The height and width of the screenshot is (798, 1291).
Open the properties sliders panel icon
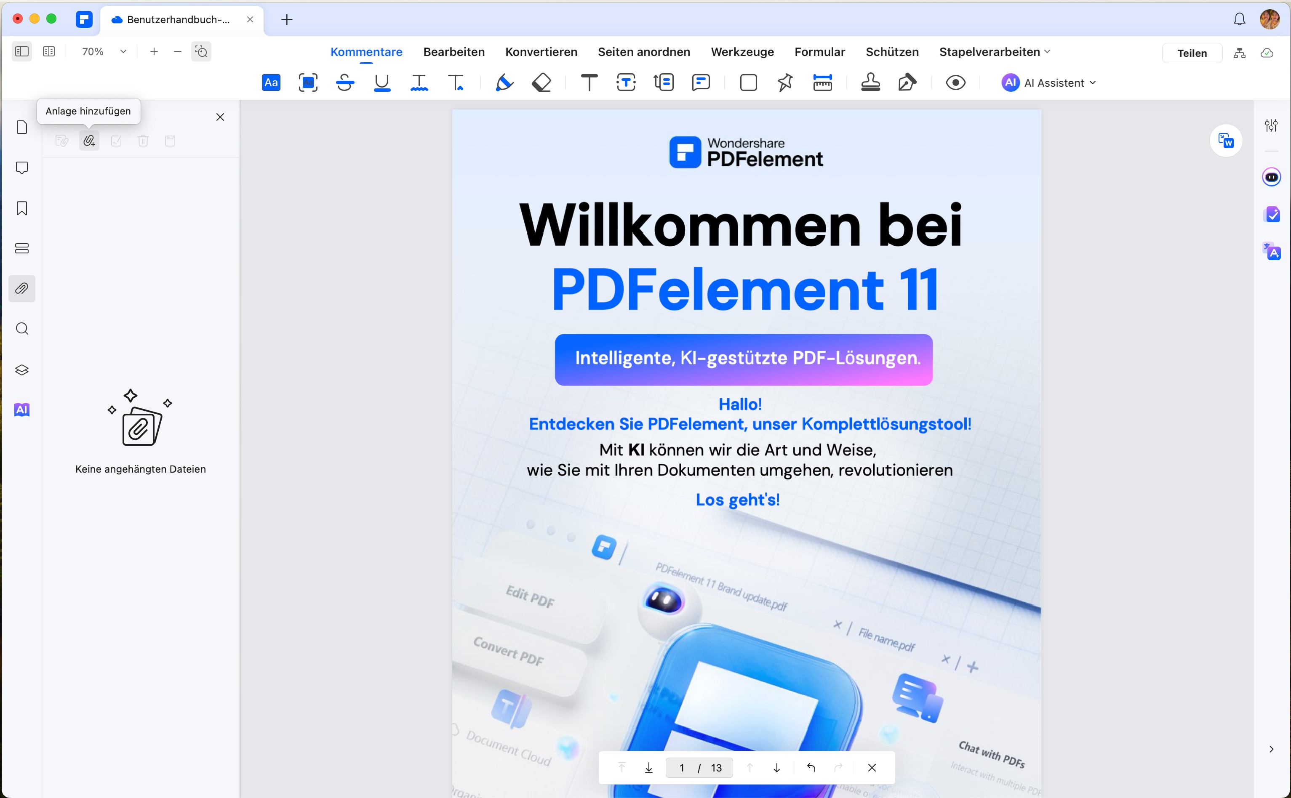[1271, 125]
